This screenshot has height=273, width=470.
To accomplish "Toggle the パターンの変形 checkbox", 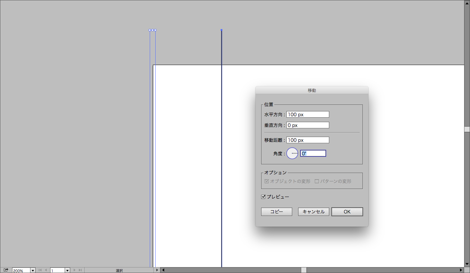I will pos(316,181).
